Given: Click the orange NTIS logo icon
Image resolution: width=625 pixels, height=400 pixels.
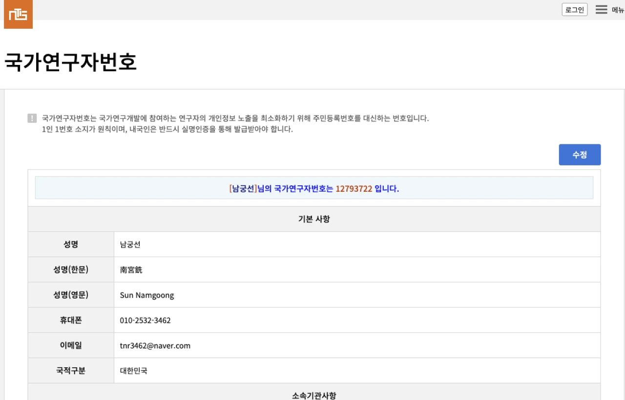Looking at the screenshot, I should [x=18, y=15].
